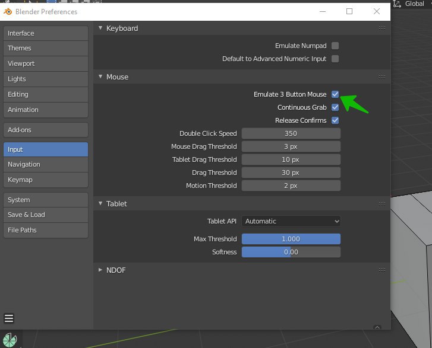The image size is (432, 348).
Task: Click the Blender logo in title bar
Action: pyautogui.click(x=8, y=11)
